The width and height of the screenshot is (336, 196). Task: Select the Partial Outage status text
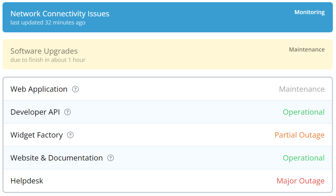pyautogui.click(x=299, y=135)
